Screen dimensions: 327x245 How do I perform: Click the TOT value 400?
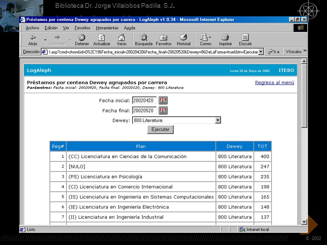pos(265,157)
